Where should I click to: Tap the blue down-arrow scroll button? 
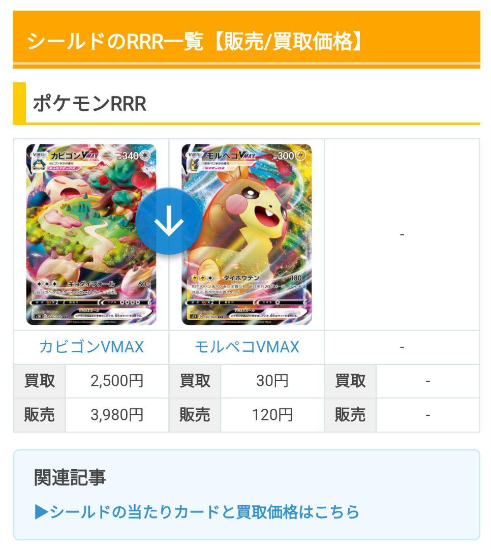coord(169,221)
